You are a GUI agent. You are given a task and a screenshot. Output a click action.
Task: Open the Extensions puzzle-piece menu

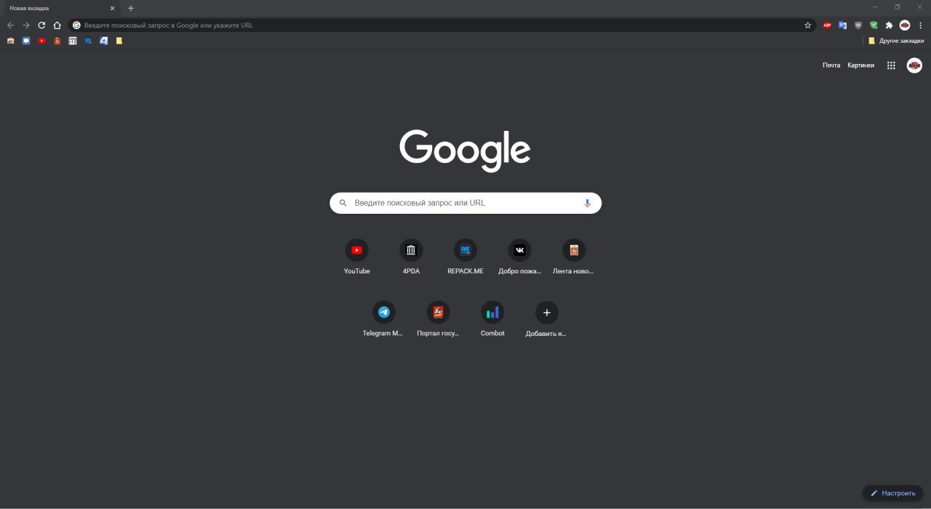[x=889, y=25]
